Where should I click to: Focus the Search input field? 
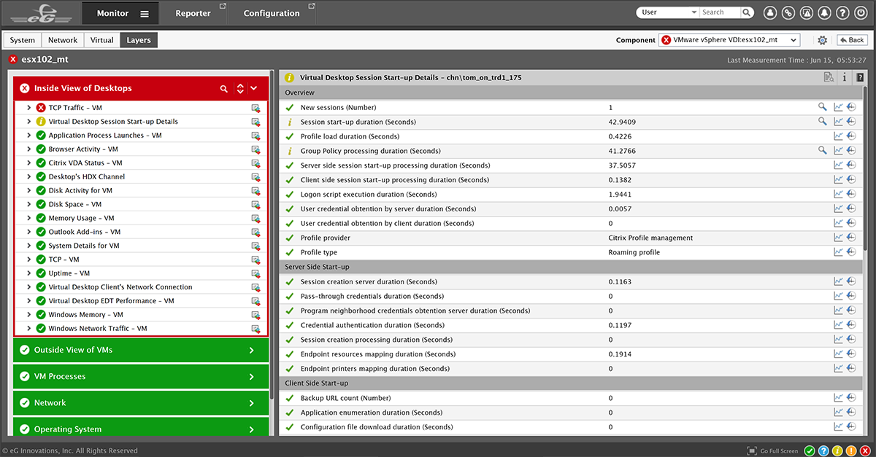(719, 12)
